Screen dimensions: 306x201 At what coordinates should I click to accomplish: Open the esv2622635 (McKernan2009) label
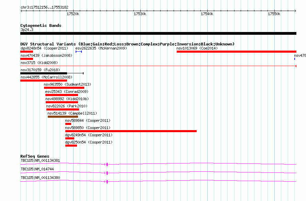(x=101, y=48)
